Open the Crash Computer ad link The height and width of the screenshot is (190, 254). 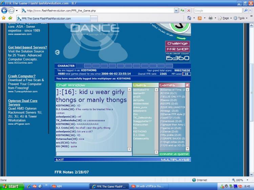pos(22,76)
